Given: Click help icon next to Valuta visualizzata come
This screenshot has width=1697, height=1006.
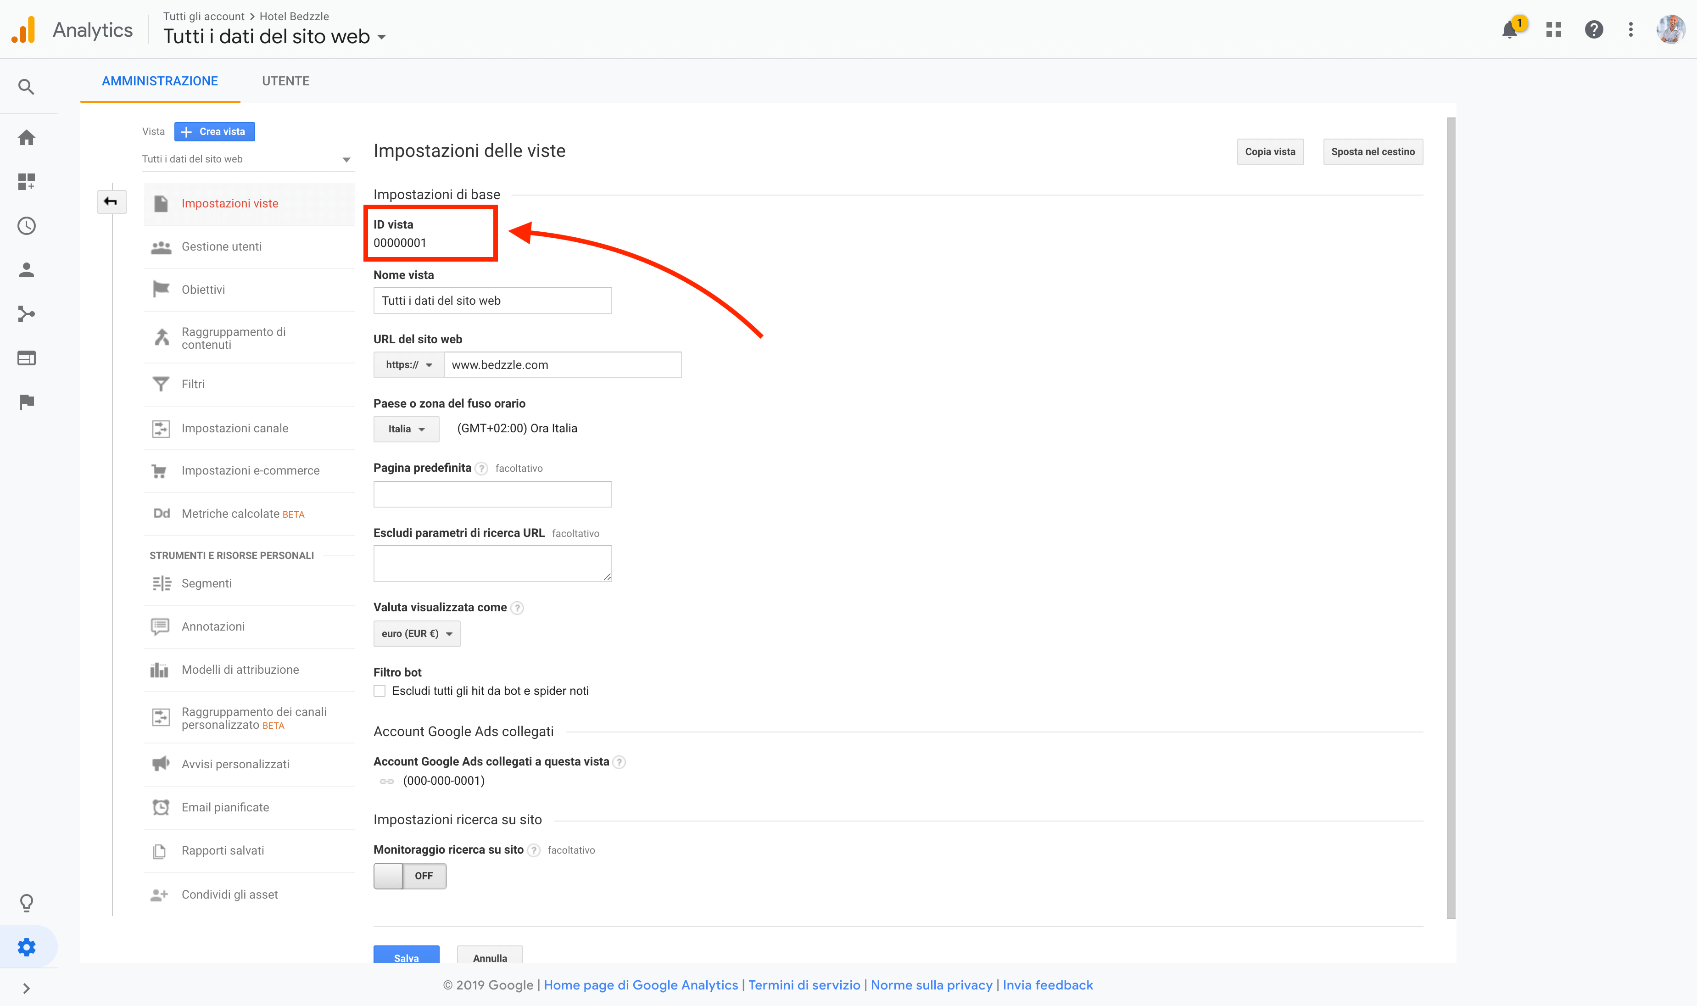Looking at the screenshot, I should [x=517, y=608].
